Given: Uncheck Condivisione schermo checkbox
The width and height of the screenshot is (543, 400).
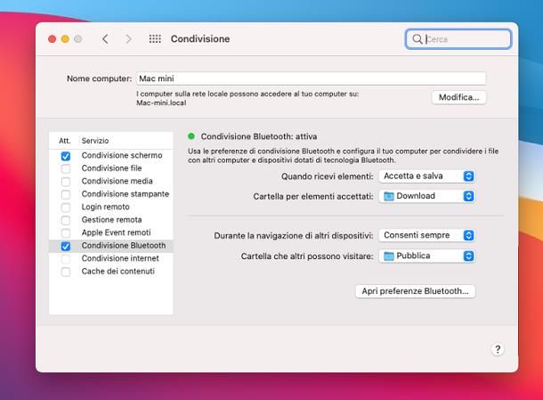Looking at the screenshot, I should click(66, 156).
